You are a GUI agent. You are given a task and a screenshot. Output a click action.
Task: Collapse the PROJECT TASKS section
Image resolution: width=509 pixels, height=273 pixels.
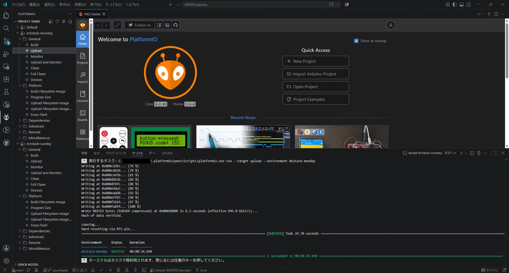29,21
